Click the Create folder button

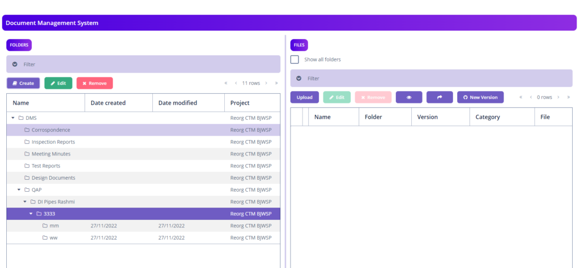pyautogui.click(x=23, y=83)
